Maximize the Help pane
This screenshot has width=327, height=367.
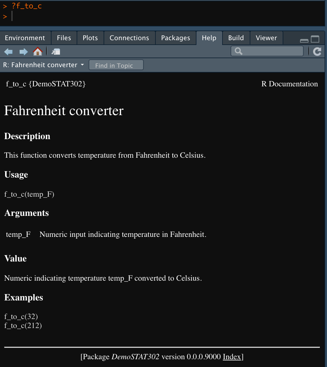[x=315, y=39]
